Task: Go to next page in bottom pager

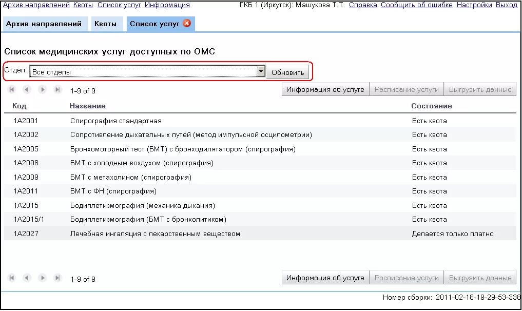Action: point(42,278)
